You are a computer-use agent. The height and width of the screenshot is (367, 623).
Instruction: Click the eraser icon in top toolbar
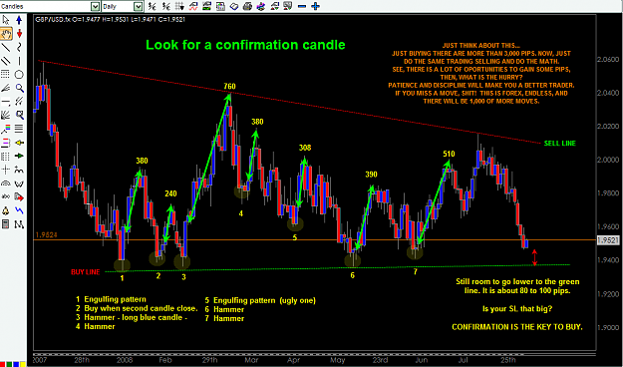coord(234,6)
